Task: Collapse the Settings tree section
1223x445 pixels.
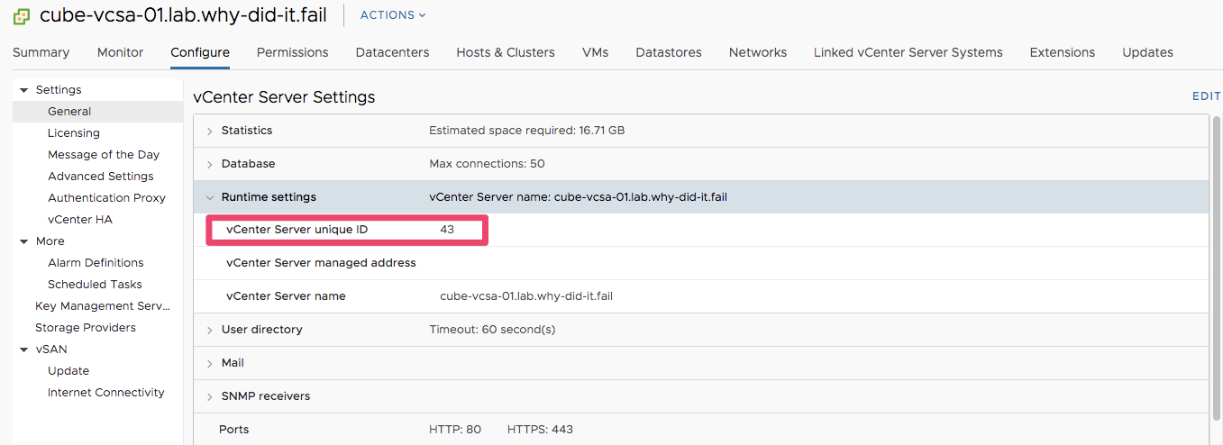Action: pos(23,90)
